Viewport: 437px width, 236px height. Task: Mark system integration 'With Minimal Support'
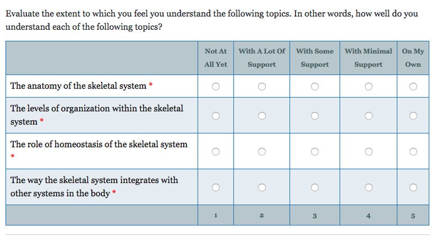[369, 187]
